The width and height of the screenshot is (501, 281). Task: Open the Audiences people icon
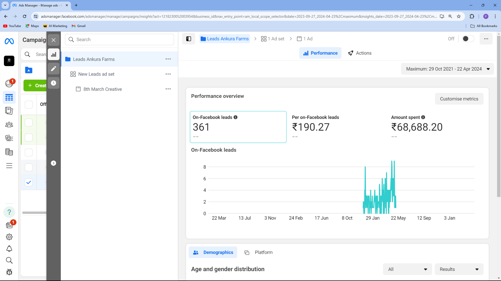tap(9, 125)
